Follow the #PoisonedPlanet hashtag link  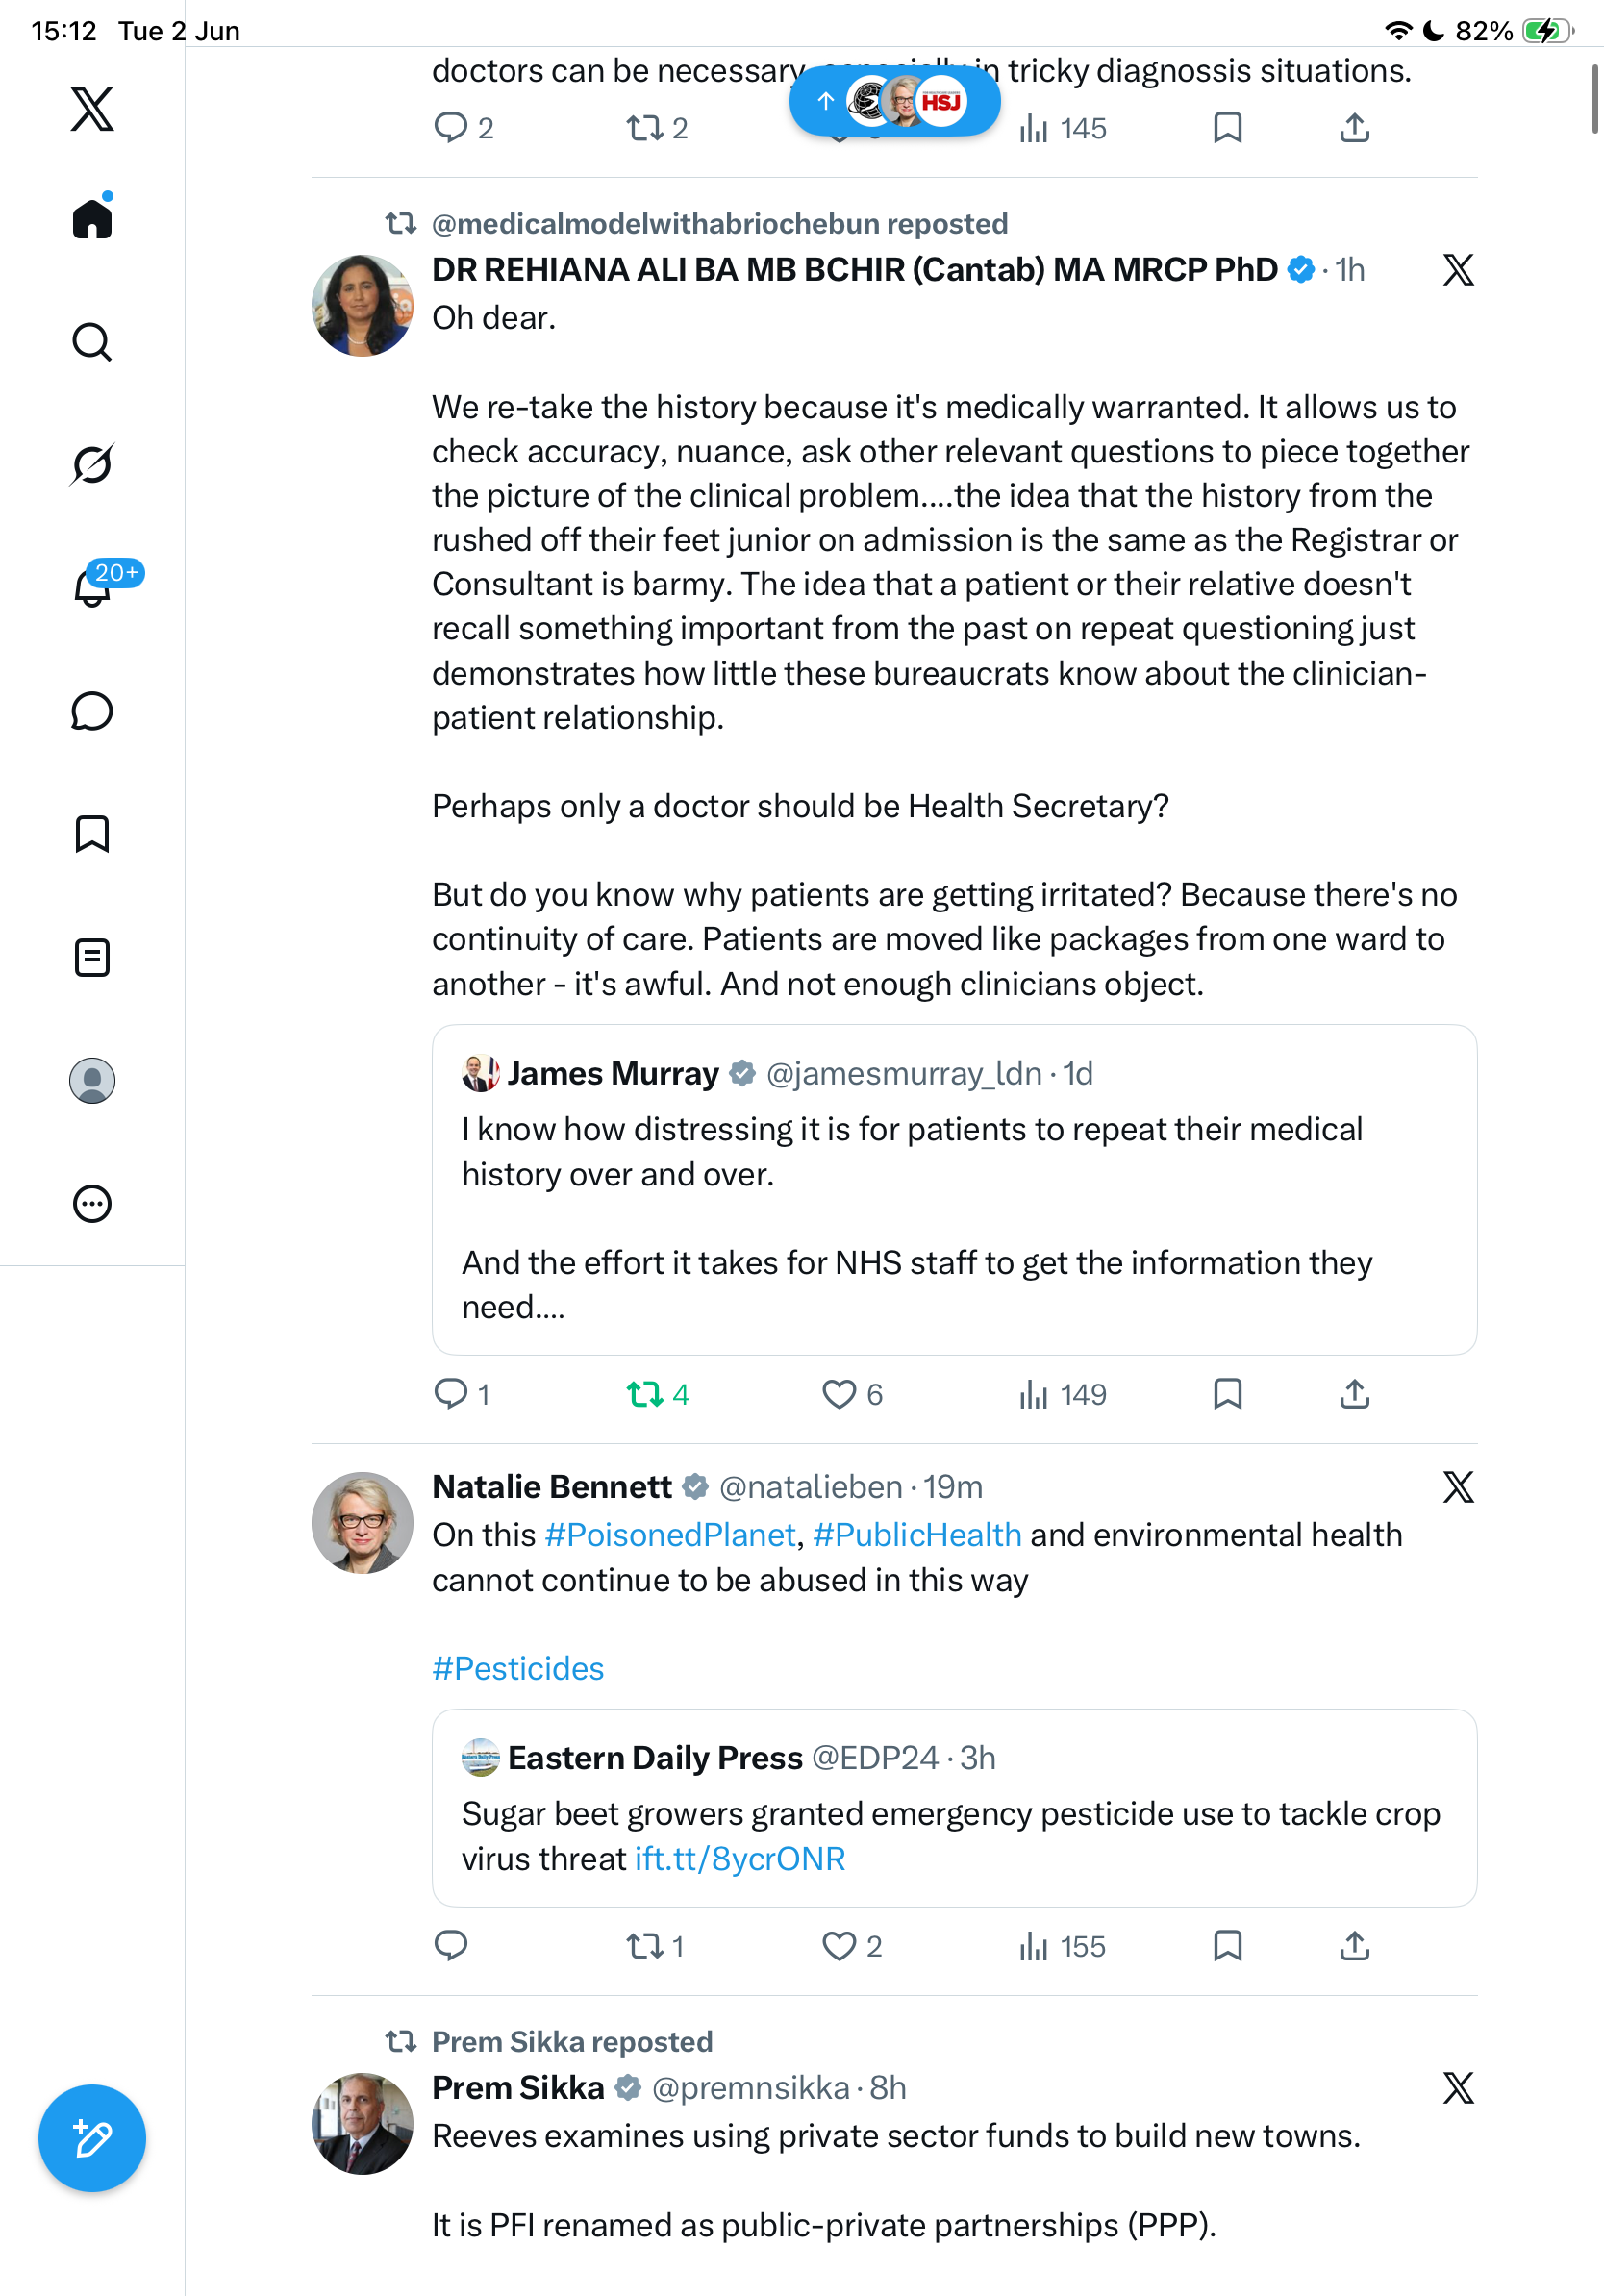(x=669, y=1534)
